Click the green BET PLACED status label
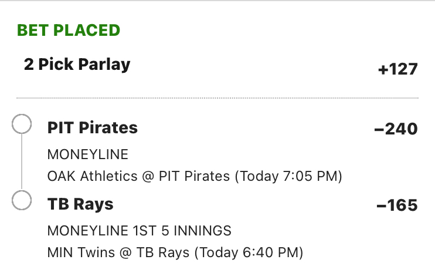The image size is (435, 273). pyautogui.click(x=69, y=30)
